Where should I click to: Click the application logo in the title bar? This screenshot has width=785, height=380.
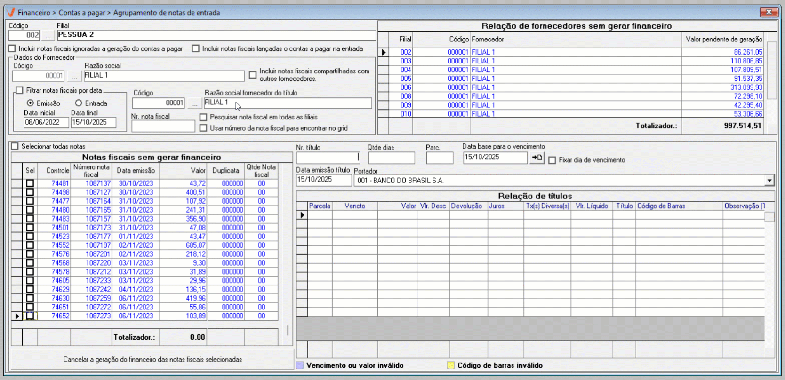(11, 12)
